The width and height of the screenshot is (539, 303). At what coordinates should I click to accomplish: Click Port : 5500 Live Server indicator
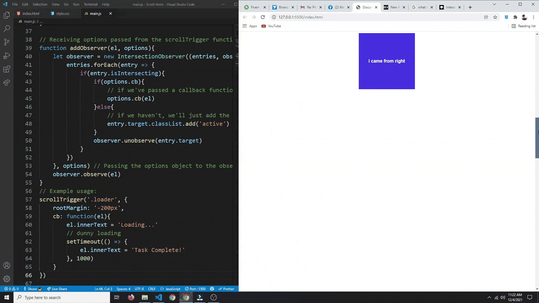(x=195, y=289)
